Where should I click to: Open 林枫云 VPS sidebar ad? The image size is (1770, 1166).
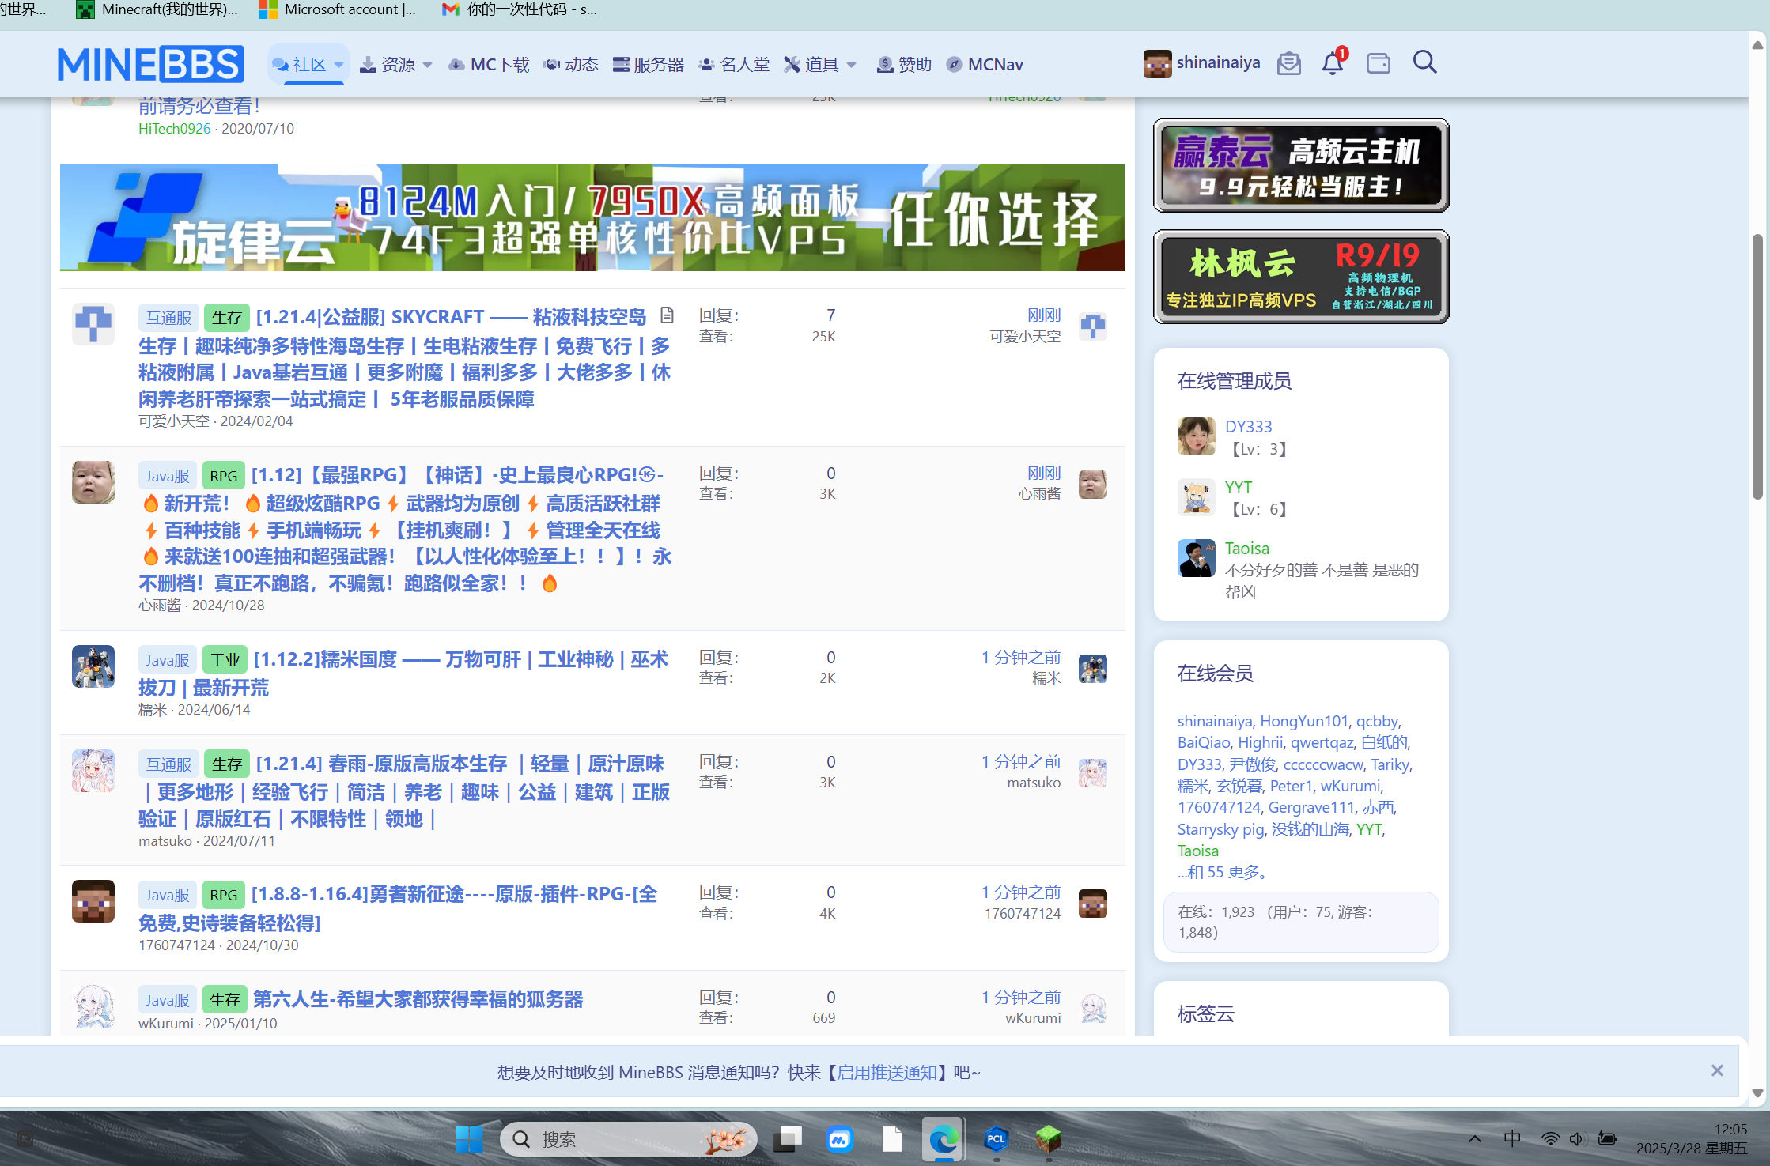pyautogui.click(x=1301, y=277)
